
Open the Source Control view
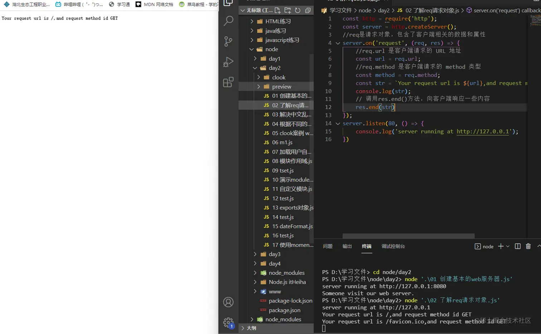click(228, 41)
